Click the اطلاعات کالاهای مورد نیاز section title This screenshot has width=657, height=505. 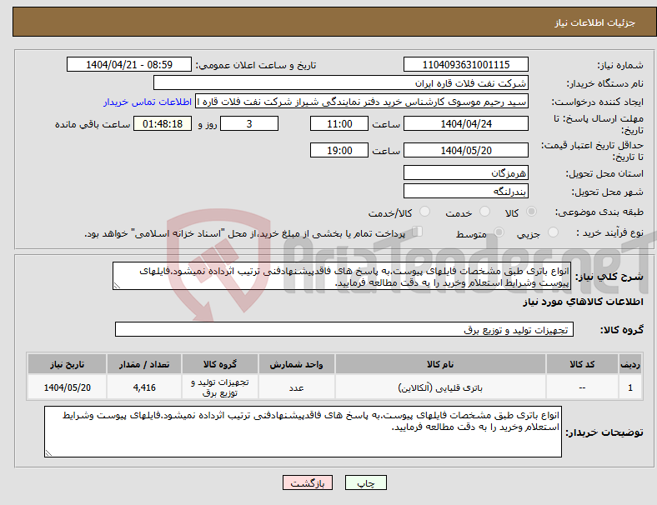[583, 302]
